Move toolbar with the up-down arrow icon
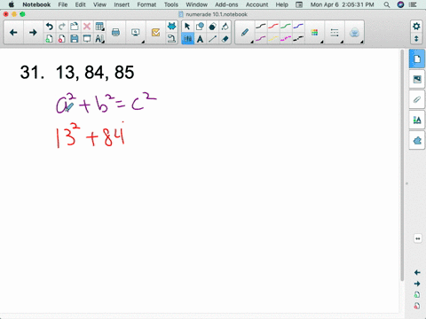Screen dimensions: 426x319 tap(416, 39)
